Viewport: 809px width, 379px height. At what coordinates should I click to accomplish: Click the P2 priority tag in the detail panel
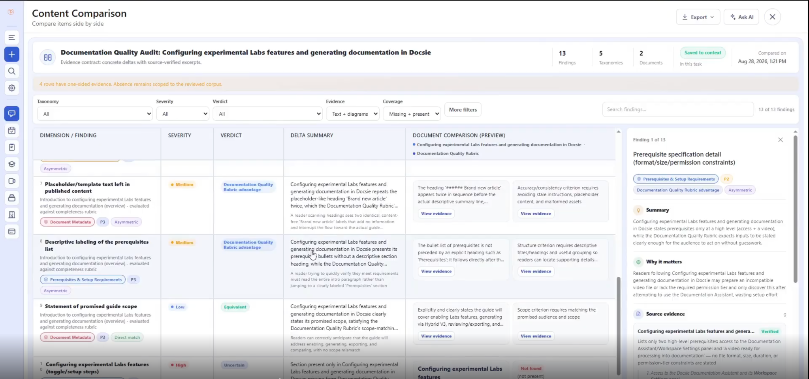click(726, 179)
